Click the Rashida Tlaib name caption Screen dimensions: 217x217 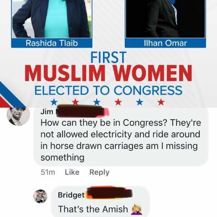pyautogui.click(x=52, y=43)
